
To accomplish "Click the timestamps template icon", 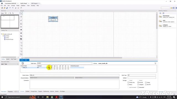I will click(x=160, y=16).
